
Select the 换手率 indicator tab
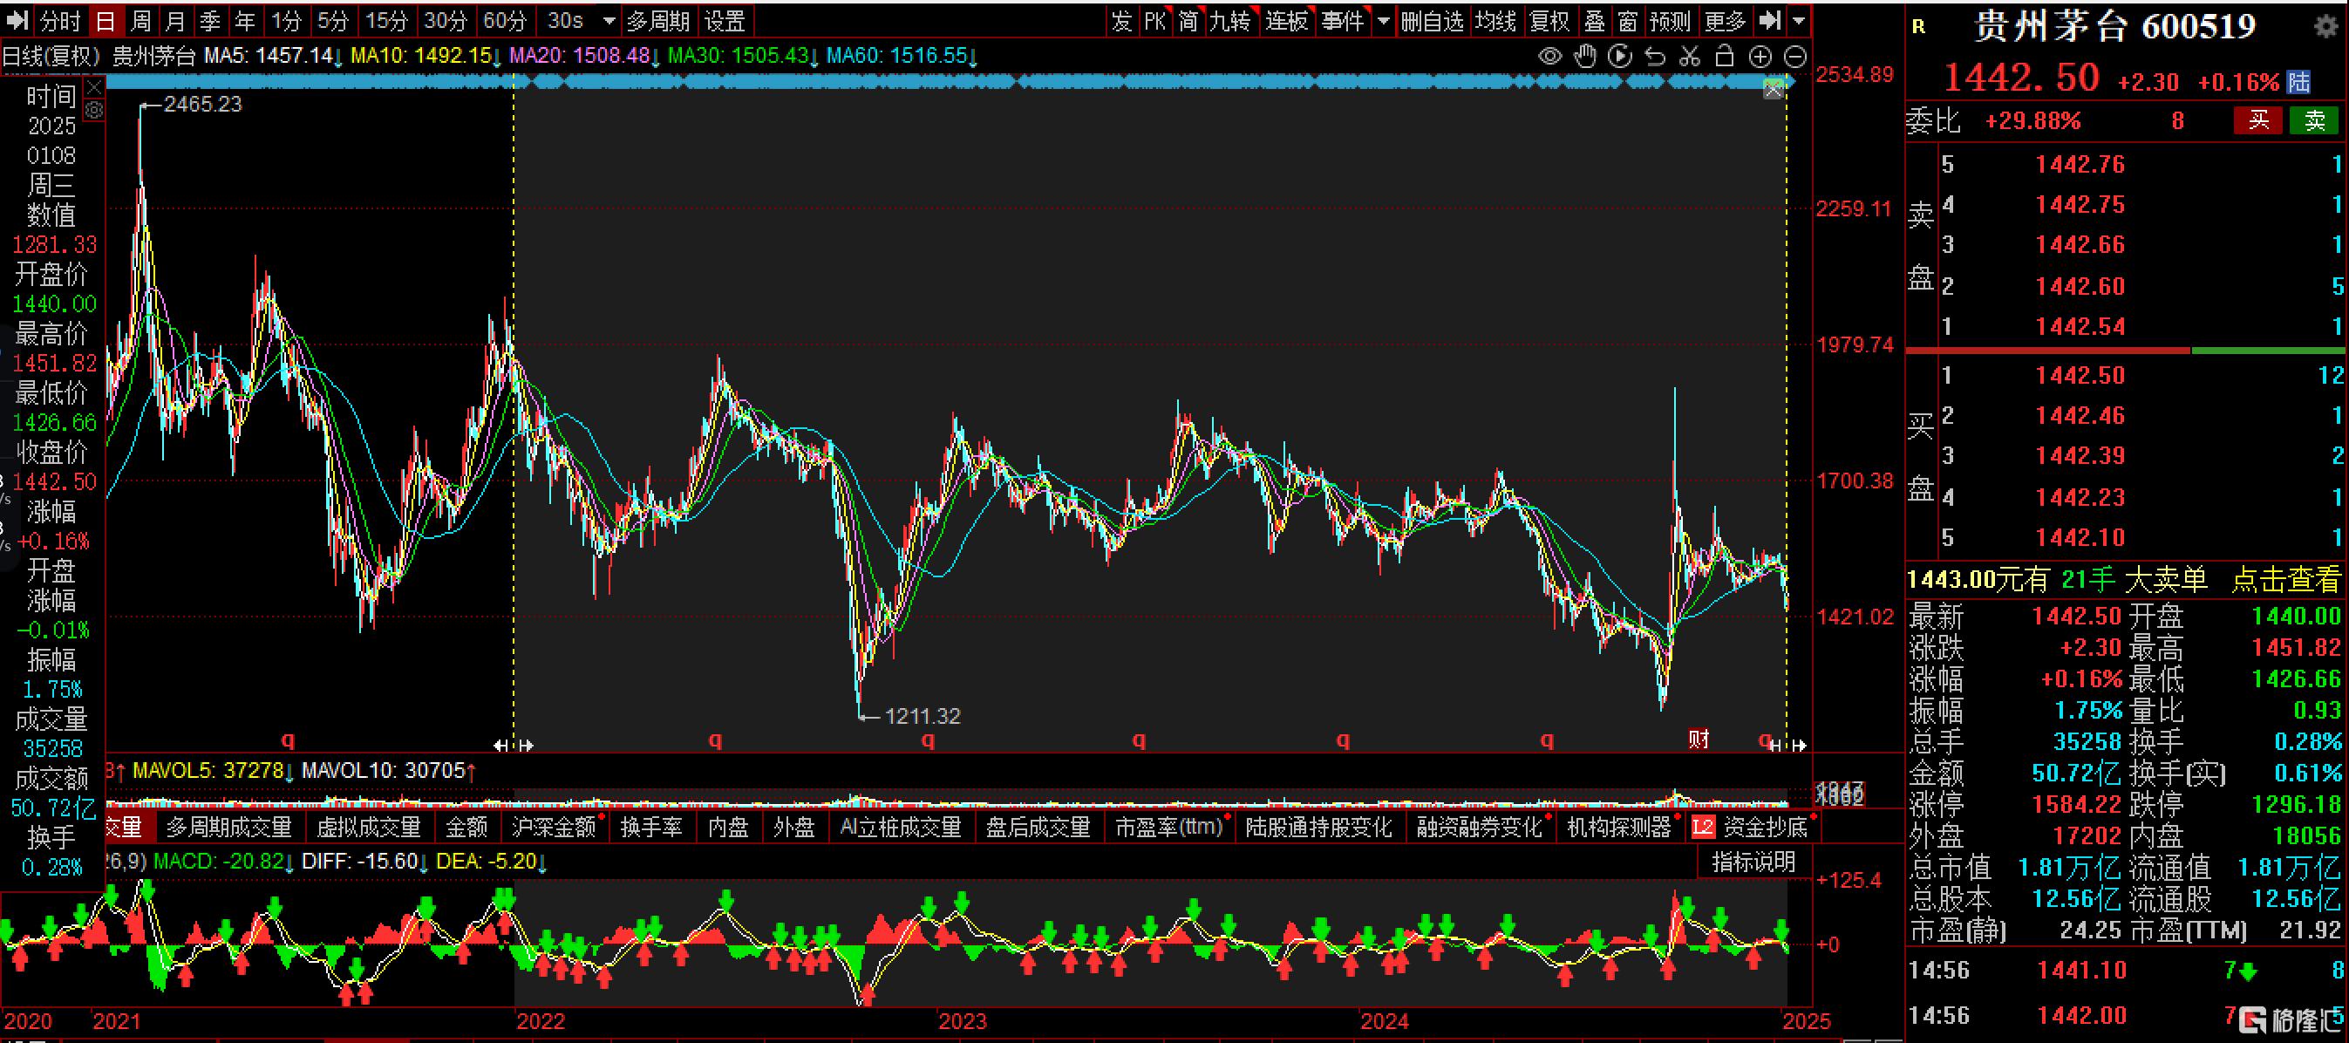coord(651,827)
